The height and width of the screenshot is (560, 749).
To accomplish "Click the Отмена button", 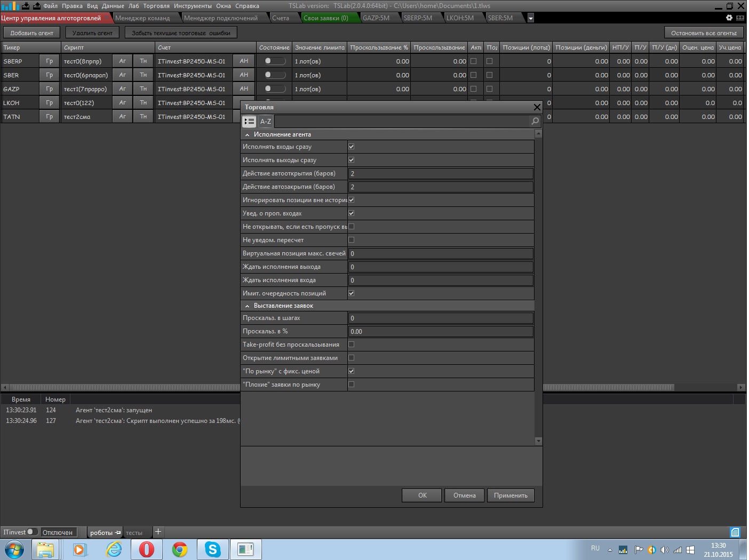I will (x=464, y=495).
